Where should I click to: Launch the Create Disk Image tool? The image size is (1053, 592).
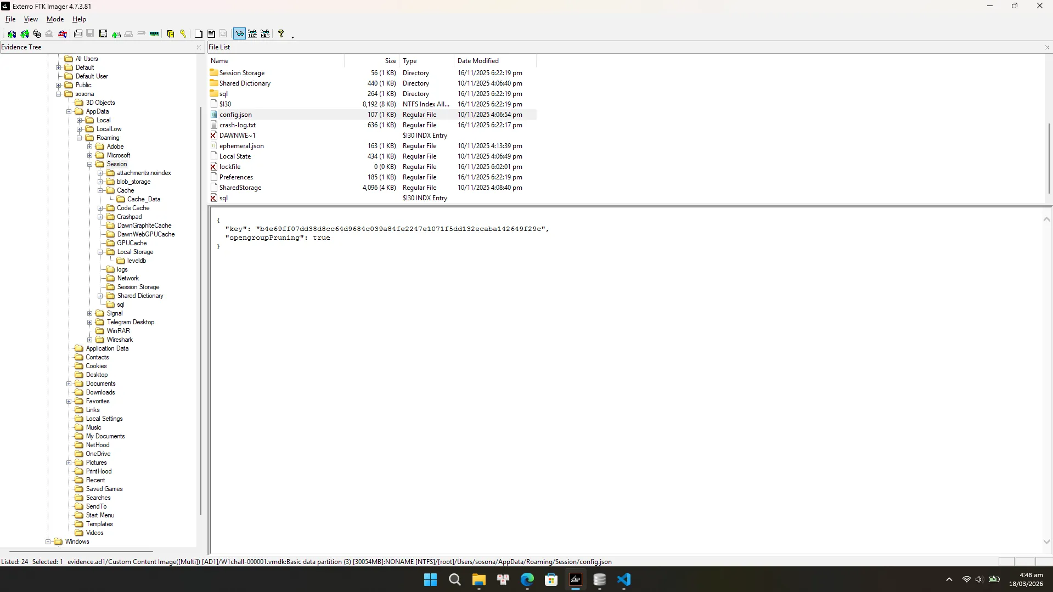click(x=78, y=34)
